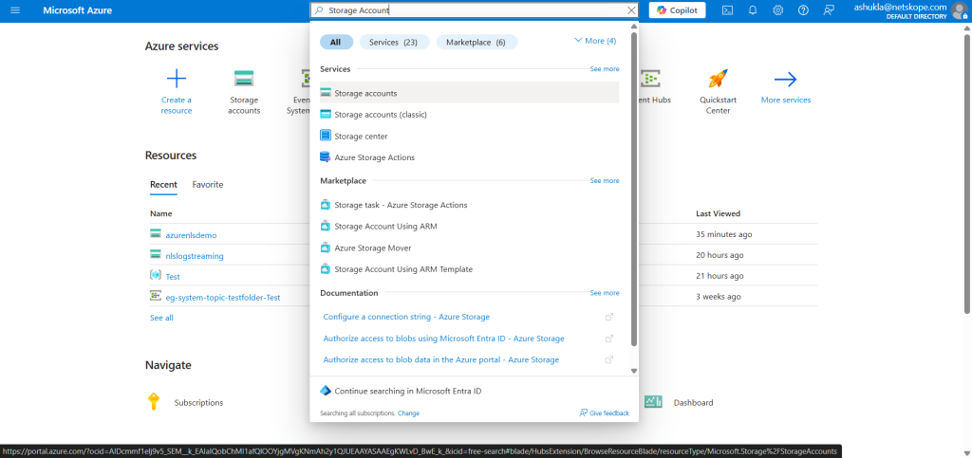The height and width of the screenshot is (458, 972).
Task: Click the top bar feedback icon
Action: [829, 10]
